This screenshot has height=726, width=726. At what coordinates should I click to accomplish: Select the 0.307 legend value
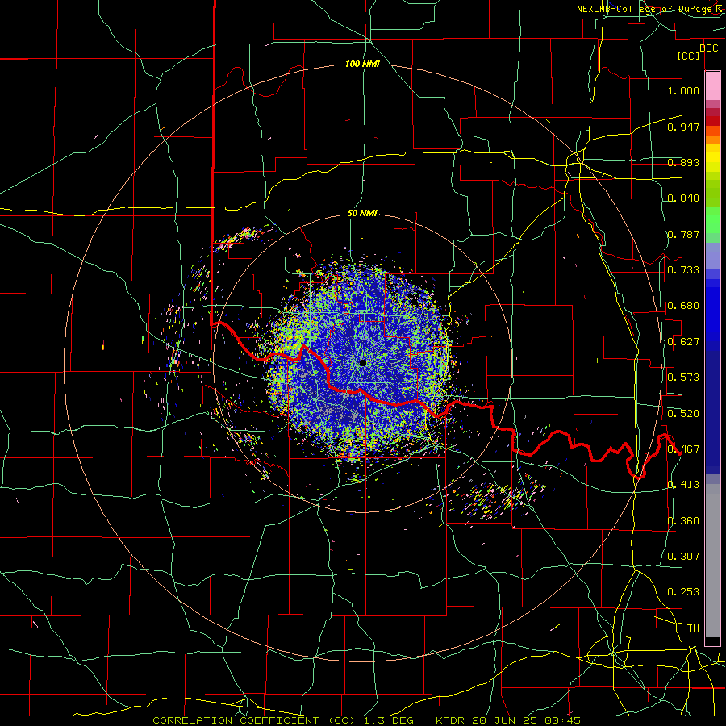click(x=683, y=557)
